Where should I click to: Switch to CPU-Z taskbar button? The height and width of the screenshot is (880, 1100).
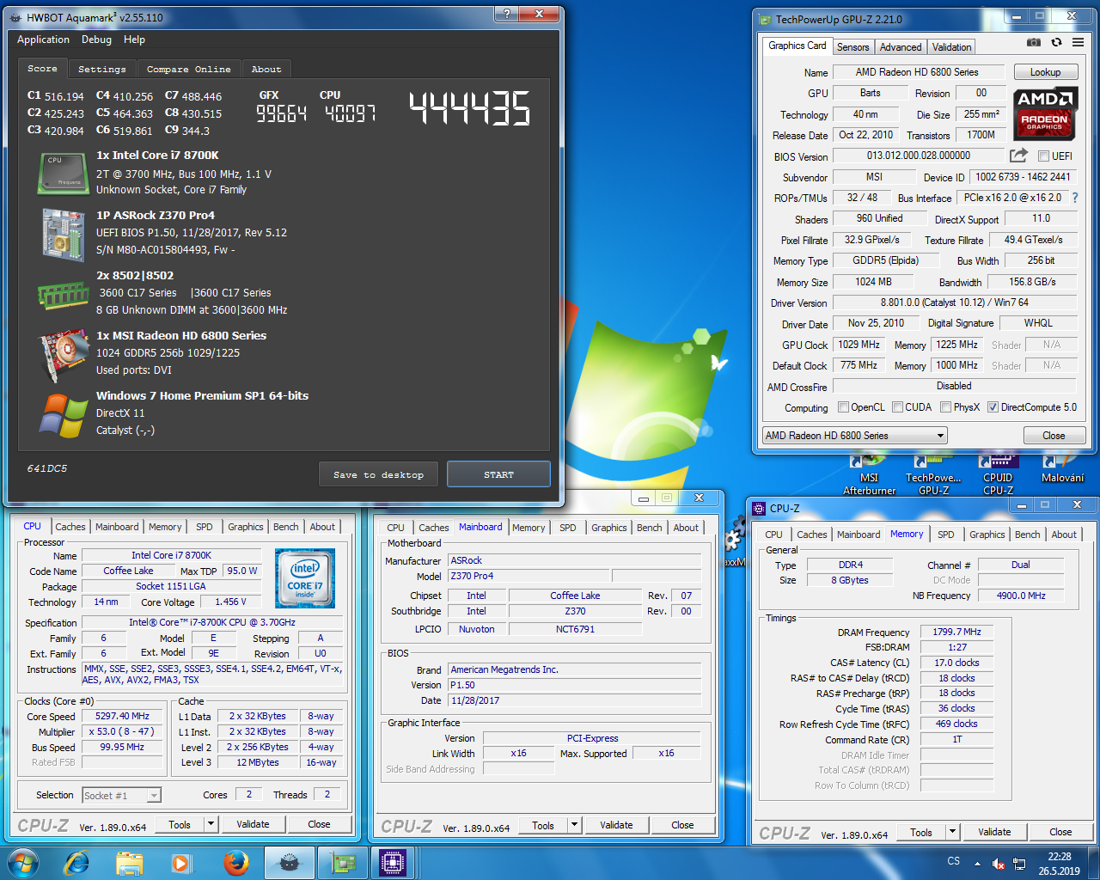[392, 862]
